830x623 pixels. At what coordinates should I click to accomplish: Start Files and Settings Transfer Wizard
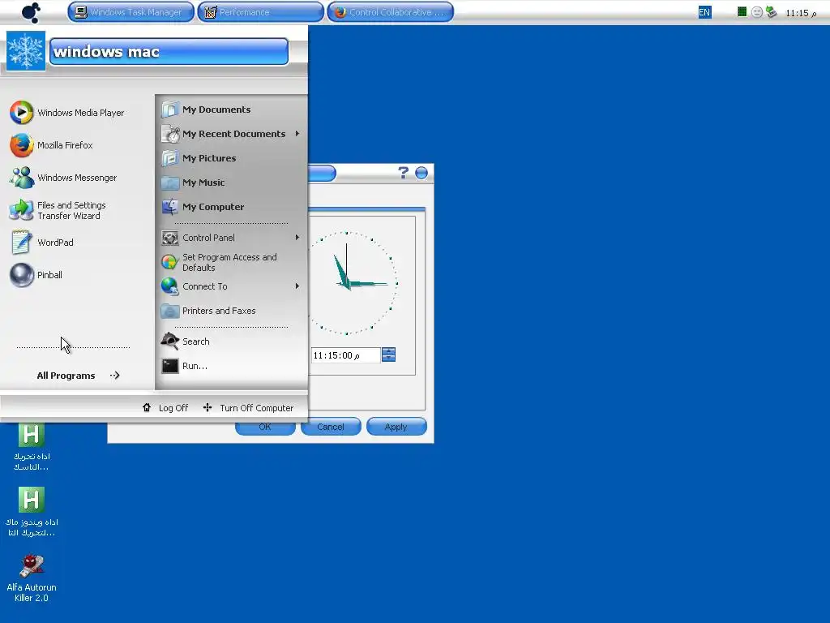point(58,210)
